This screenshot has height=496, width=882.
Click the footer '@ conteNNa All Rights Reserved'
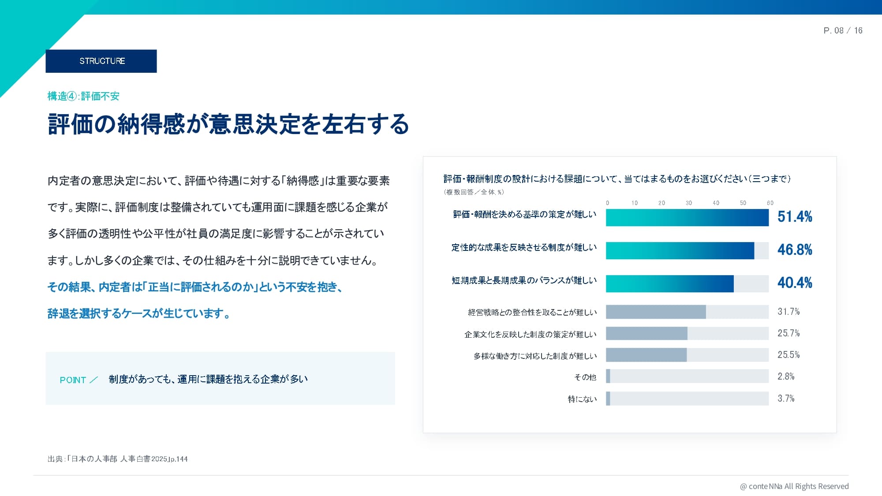(x=794, y=486)
